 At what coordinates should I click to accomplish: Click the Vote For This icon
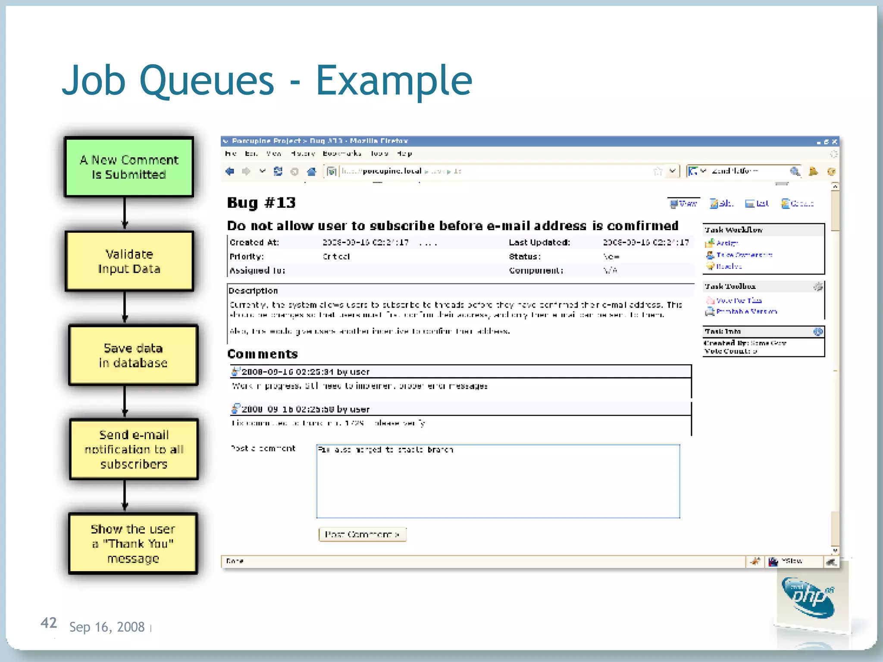point(710,300)
